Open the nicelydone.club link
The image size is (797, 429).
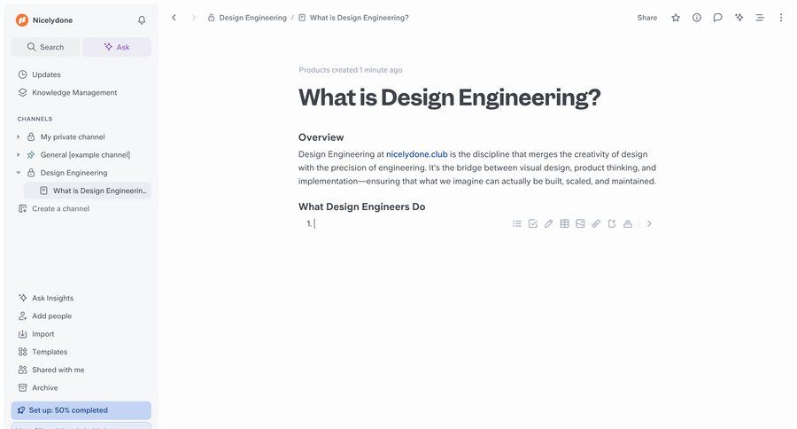[416, 154]
